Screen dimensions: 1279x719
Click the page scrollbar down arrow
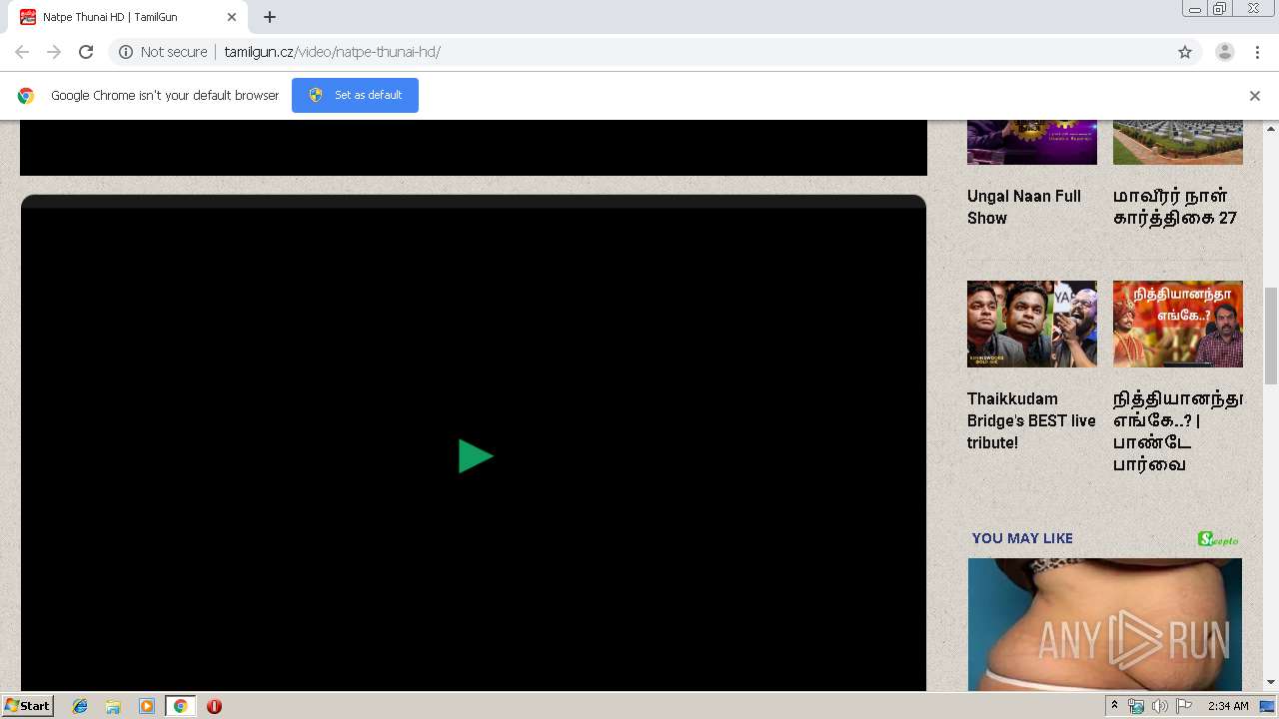tap(1271, 683)
